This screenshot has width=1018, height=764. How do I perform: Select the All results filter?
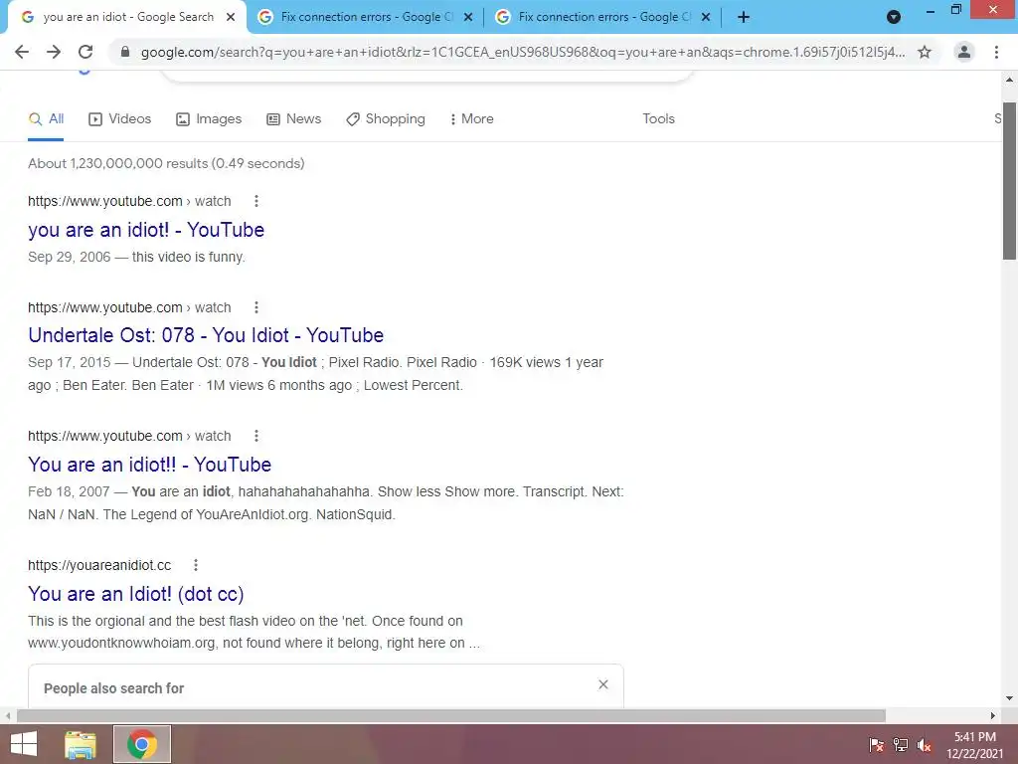pos(46,119)
